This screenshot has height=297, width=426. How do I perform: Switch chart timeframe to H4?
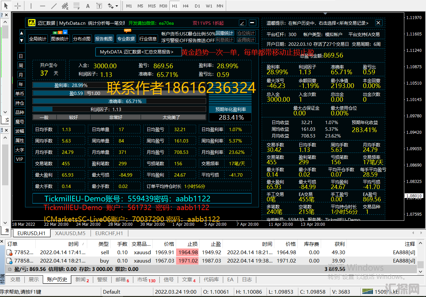tap(186, 6)
